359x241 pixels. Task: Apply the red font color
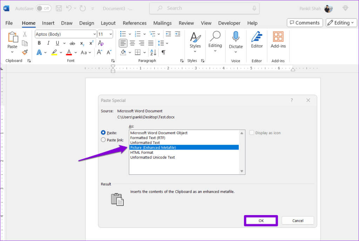pos(69,52)
